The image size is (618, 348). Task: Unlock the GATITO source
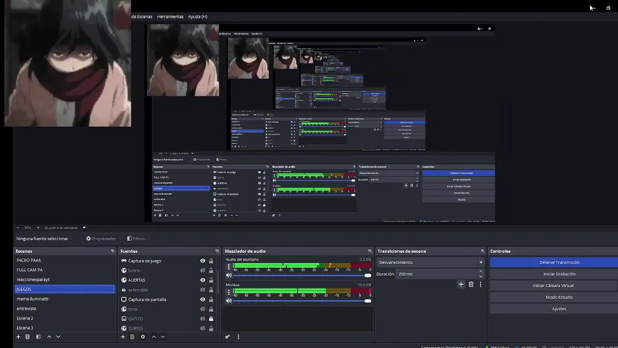(211, 319)
